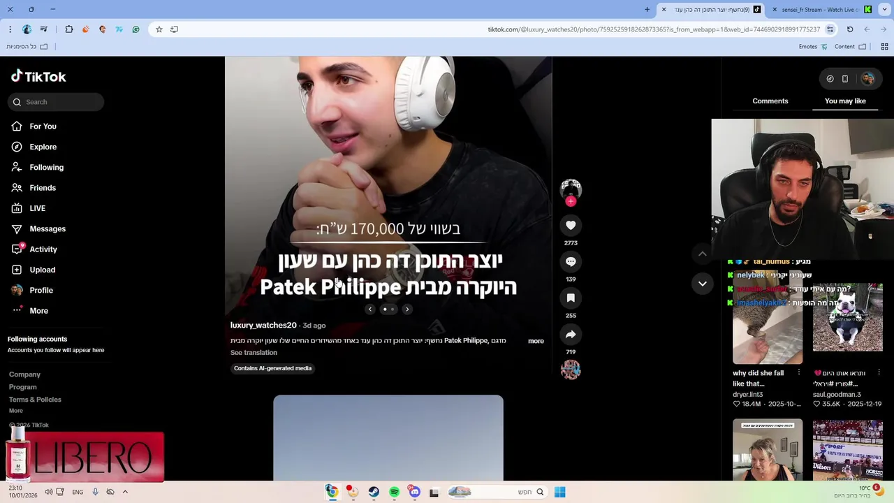This screenshot has height=503, width=894.
Task: Go to next photo with right chevron
Action: pos(407,309)
